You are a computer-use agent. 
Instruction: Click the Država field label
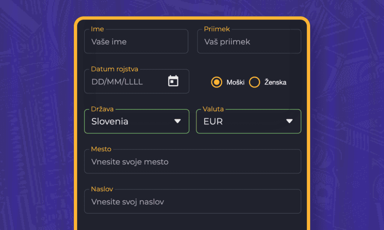(102, 109)
